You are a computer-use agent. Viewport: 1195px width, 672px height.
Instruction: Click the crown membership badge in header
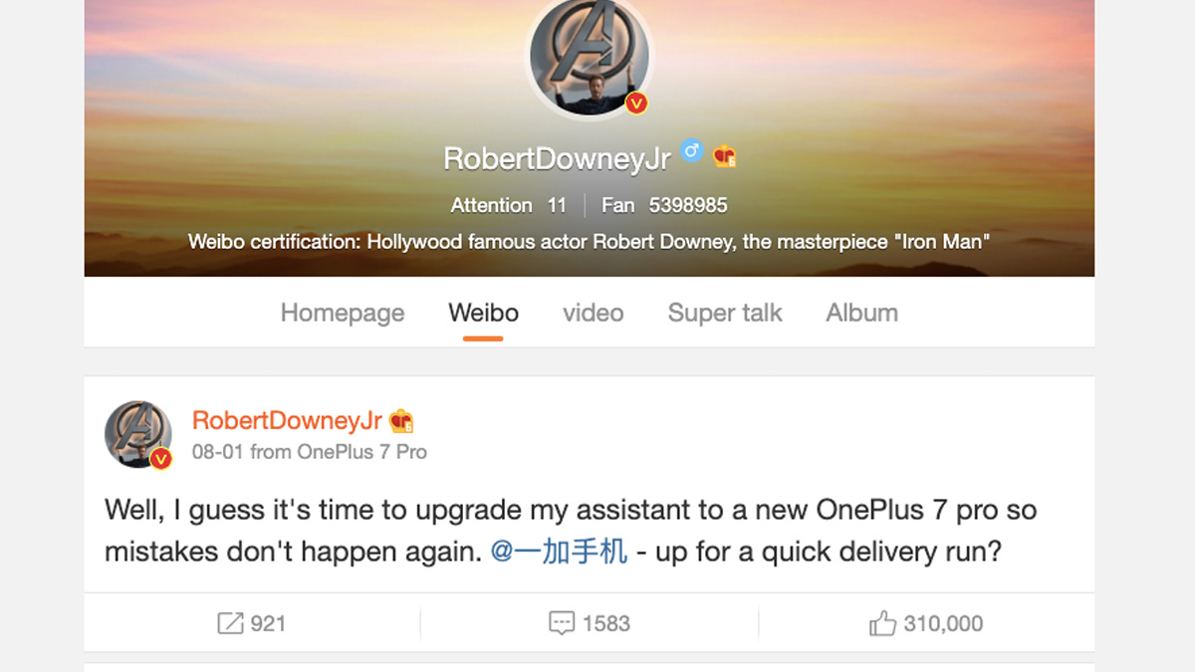click(724, 156)
